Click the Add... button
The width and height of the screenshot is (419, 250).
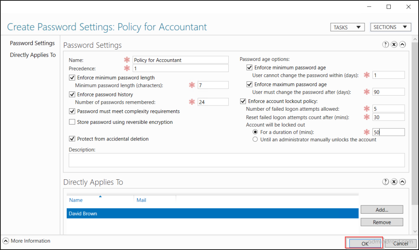click(x=381, y=210)
